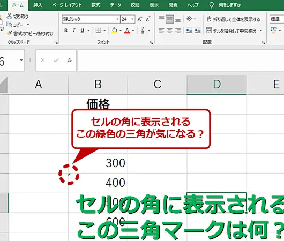This screenshot has height=241, width=284.
Task: Select column B header
Action: point(98,85)
